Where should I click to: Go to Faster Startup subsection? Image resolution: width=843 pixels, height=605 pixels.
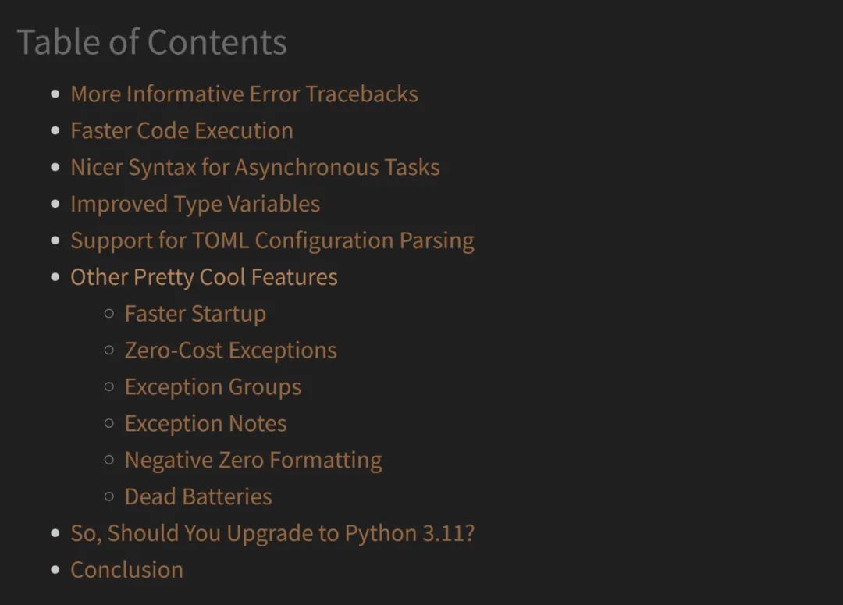pos(195,314)
